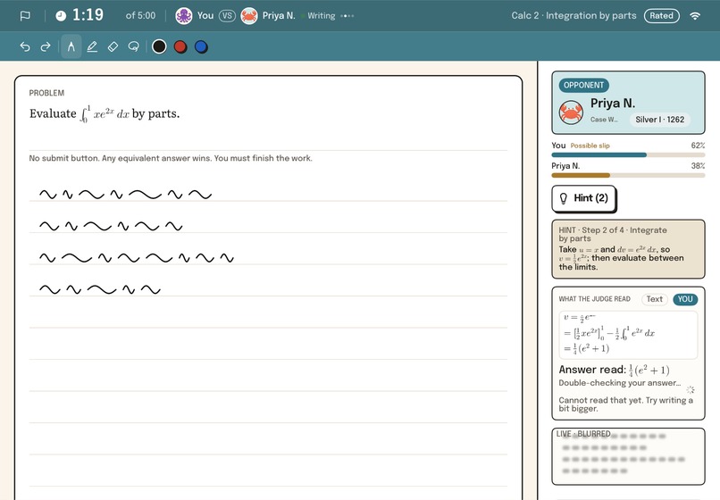This screenshot has height=500, width=720.
Task: Click Priya N. name in header
Action: coord(279,15)
